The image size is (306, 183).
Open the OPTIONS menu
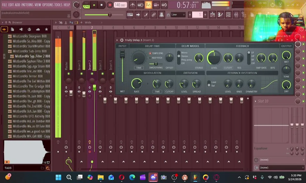point(48,5)
